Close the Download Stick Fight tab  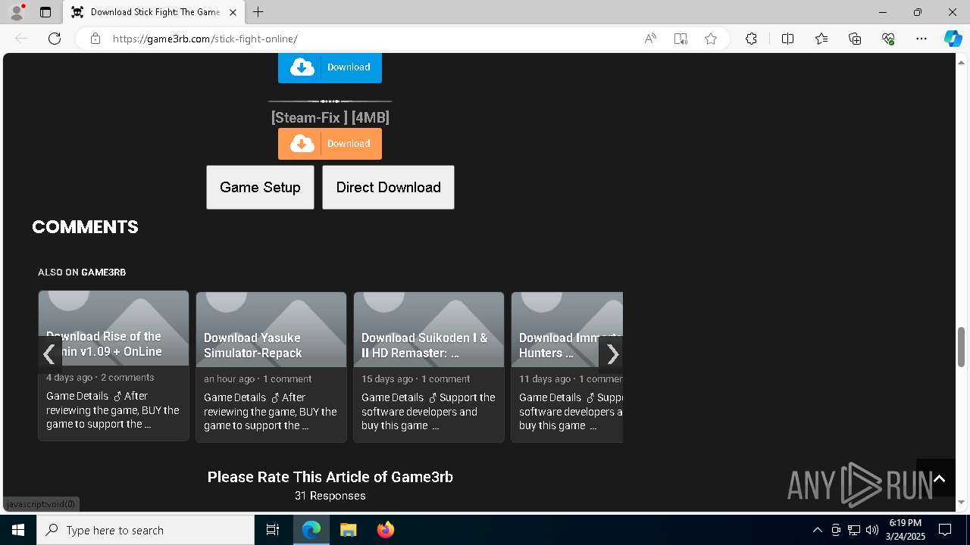tap(233, 12)
